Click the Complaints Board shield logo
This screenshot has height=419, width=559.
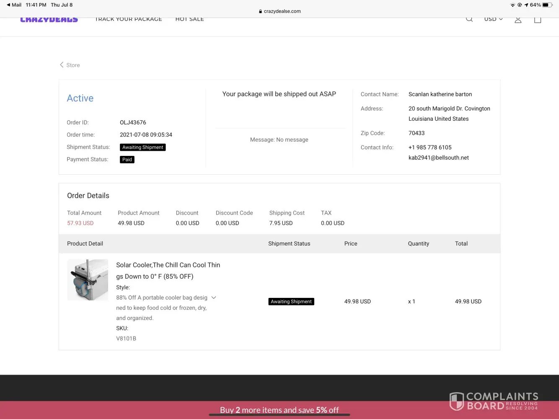pos(456,401)
